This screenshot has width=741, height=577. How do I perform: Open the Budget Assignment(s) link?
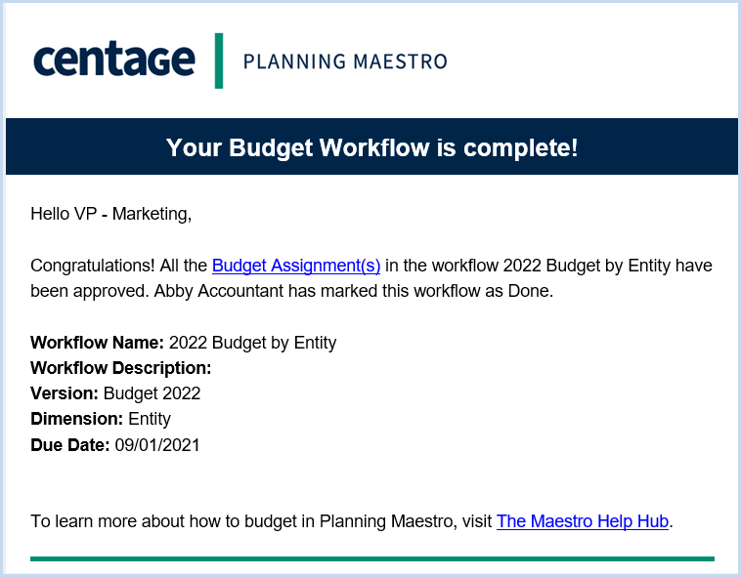point(296,266)
